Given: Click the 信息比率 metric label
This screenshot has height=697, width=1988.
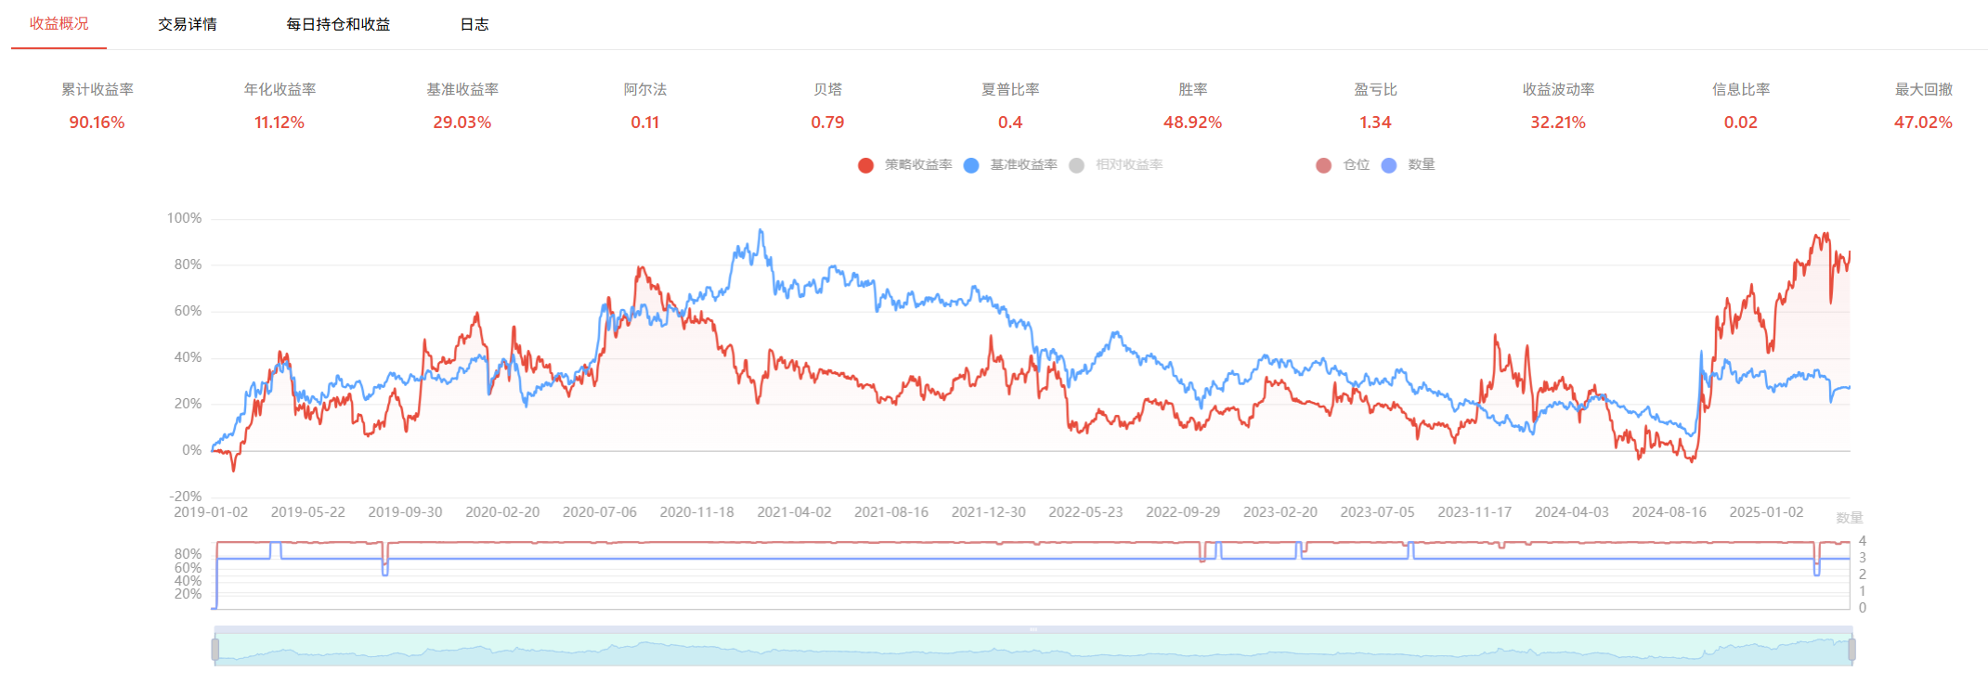Looking at the screenshot, I should 1741,90.
